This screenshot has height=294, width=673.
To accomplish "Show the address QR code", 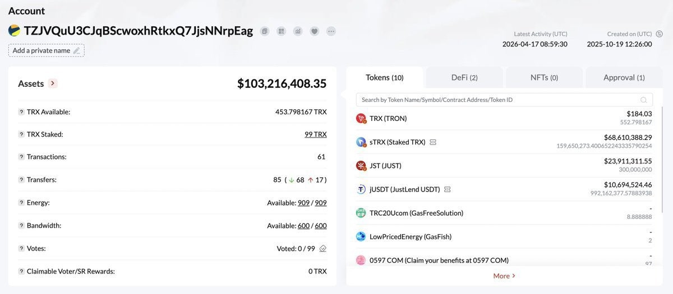I will [x=282, y=31].
